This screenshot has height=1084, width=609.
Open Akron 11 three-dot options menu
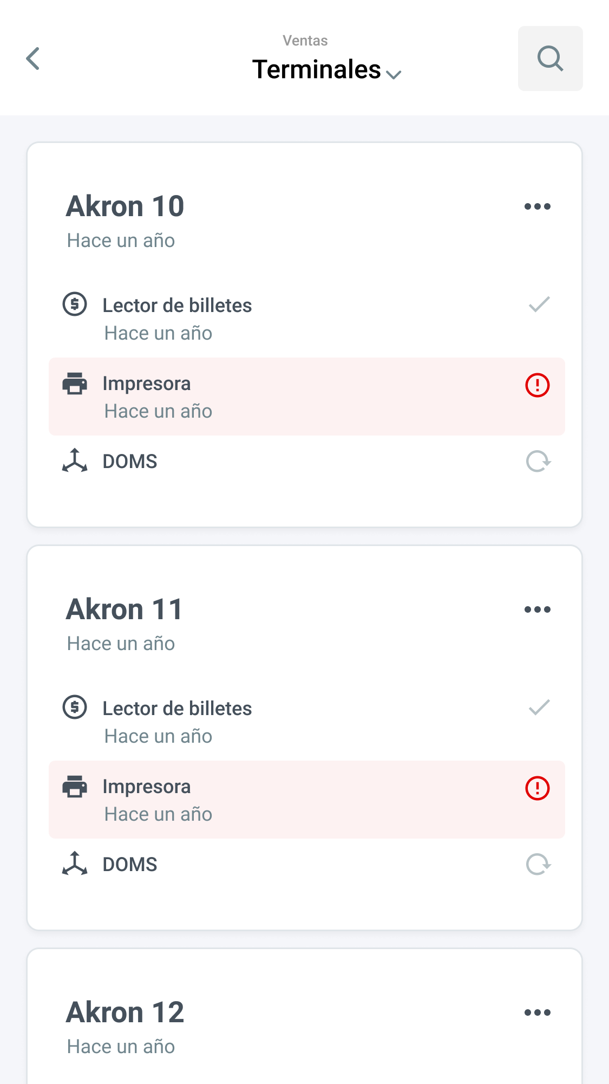click(537, 609)
